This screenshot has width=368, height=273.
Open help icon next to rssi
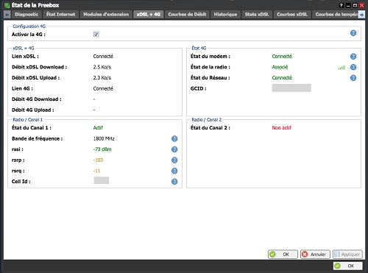pos(174,149)
